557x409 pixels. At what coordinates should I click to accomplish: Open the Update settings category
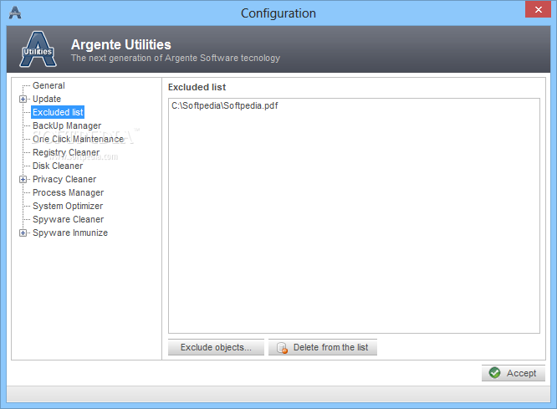click(47, 100)
